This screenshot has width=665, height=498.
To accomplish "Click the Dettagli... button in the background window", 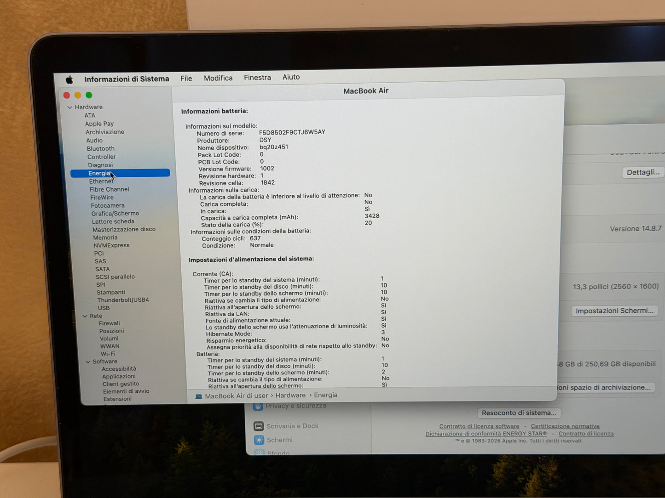I will 643,172.
